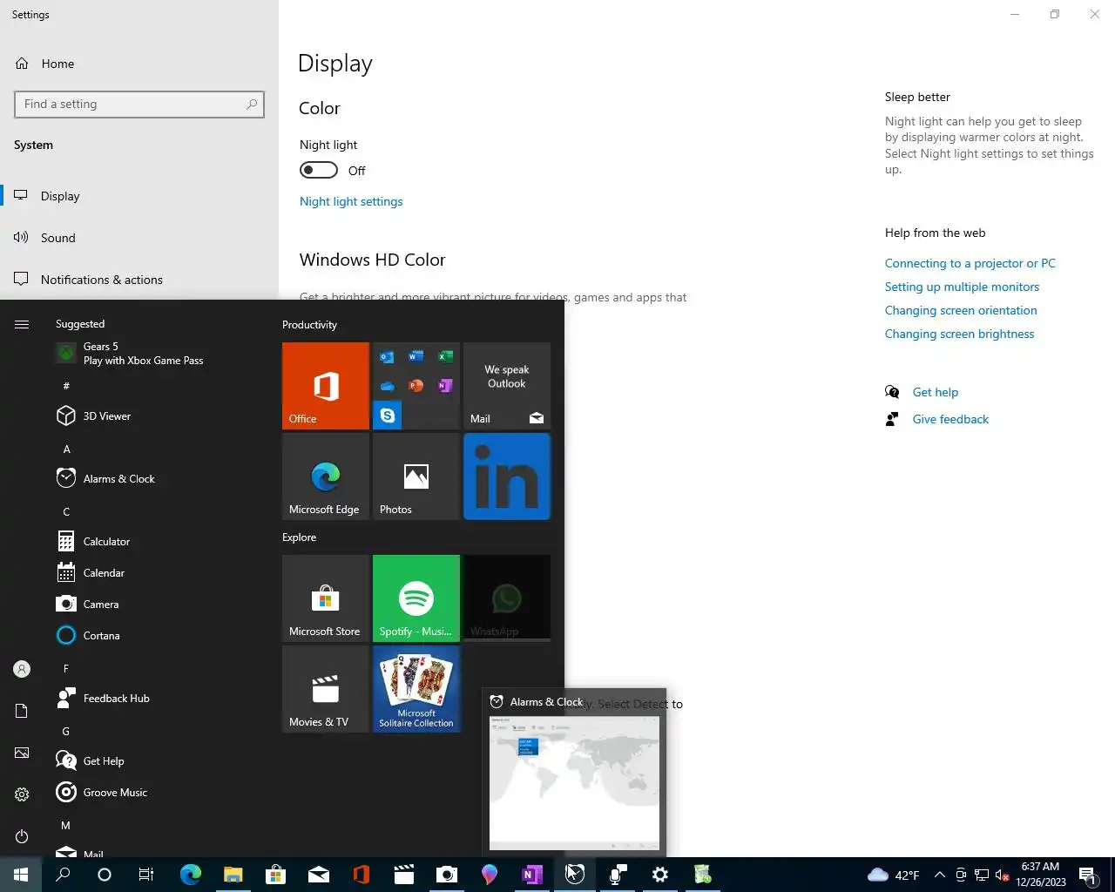Viewport: 1115px width, 892px height.
Task: Launch Groove Music from the app list
Action: (157, 793)
